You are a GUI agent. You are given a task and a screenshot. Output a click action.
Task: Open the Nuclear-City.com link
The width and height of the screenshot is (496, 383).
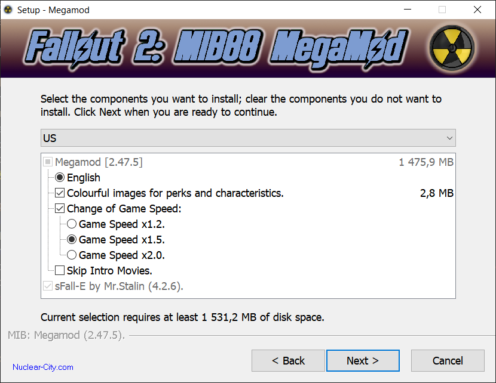43,367
